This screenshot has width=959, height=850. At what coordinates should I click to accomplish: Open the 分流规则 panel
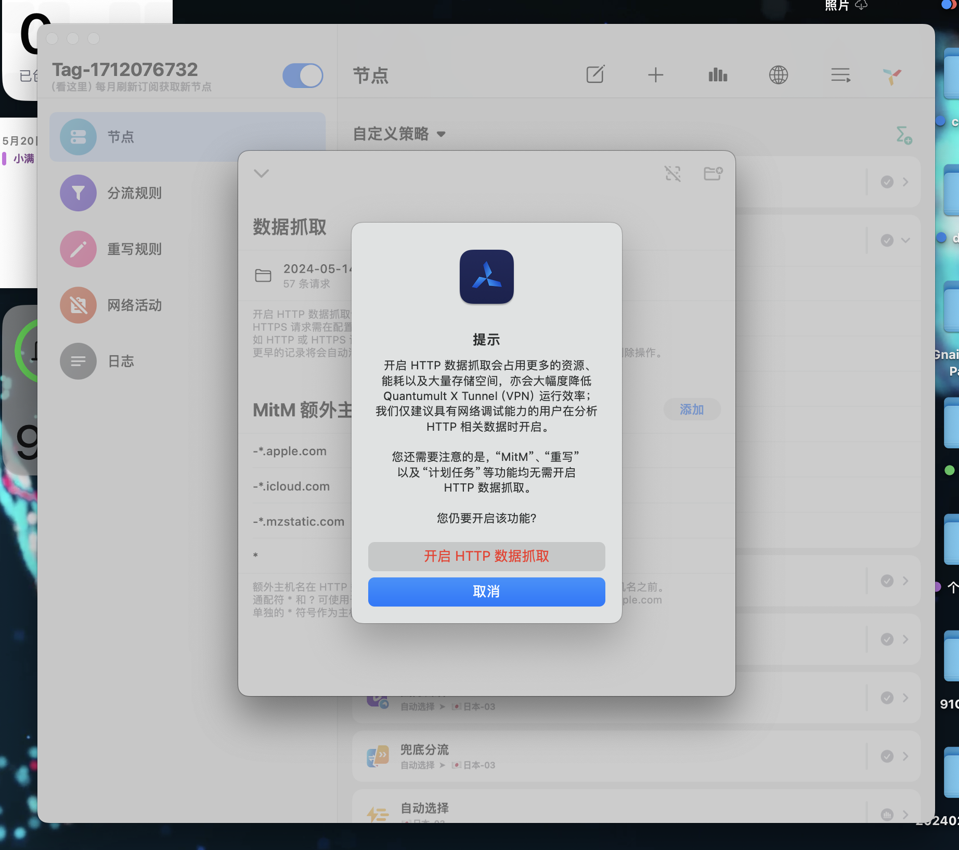pyautogui.click(x=77, y=193)
